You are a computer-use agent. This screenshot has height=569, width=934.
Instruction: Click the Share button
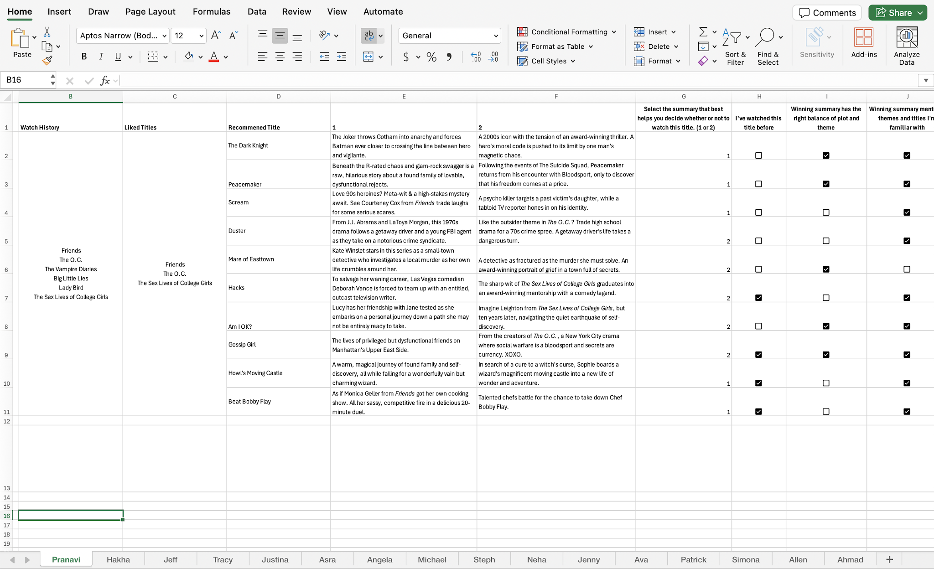tap(898, 13)
